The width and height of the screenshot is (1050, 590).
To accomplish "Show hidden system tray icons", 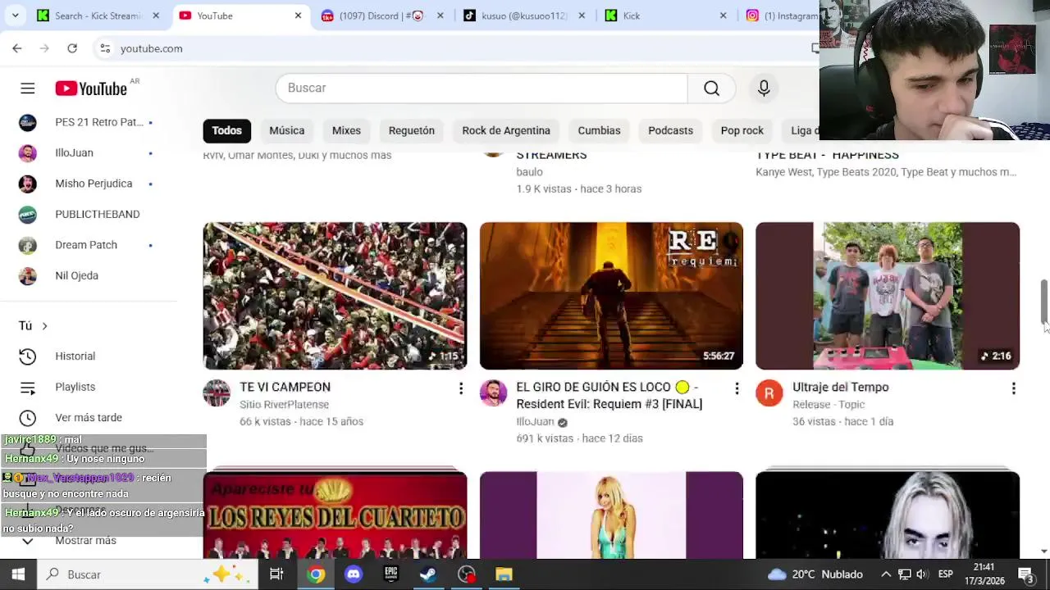I will pyautogui.click(x=886, y=574).
